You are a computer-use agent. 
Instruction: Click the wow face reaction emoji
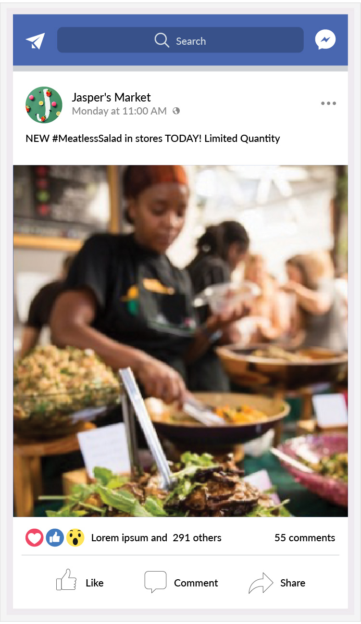point(75,538)
